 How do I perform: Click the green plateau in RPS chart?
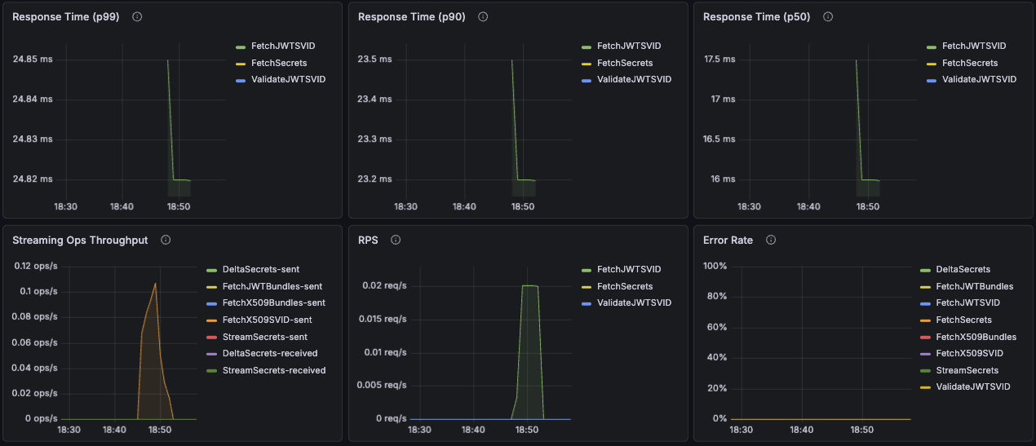pos(530,286)
